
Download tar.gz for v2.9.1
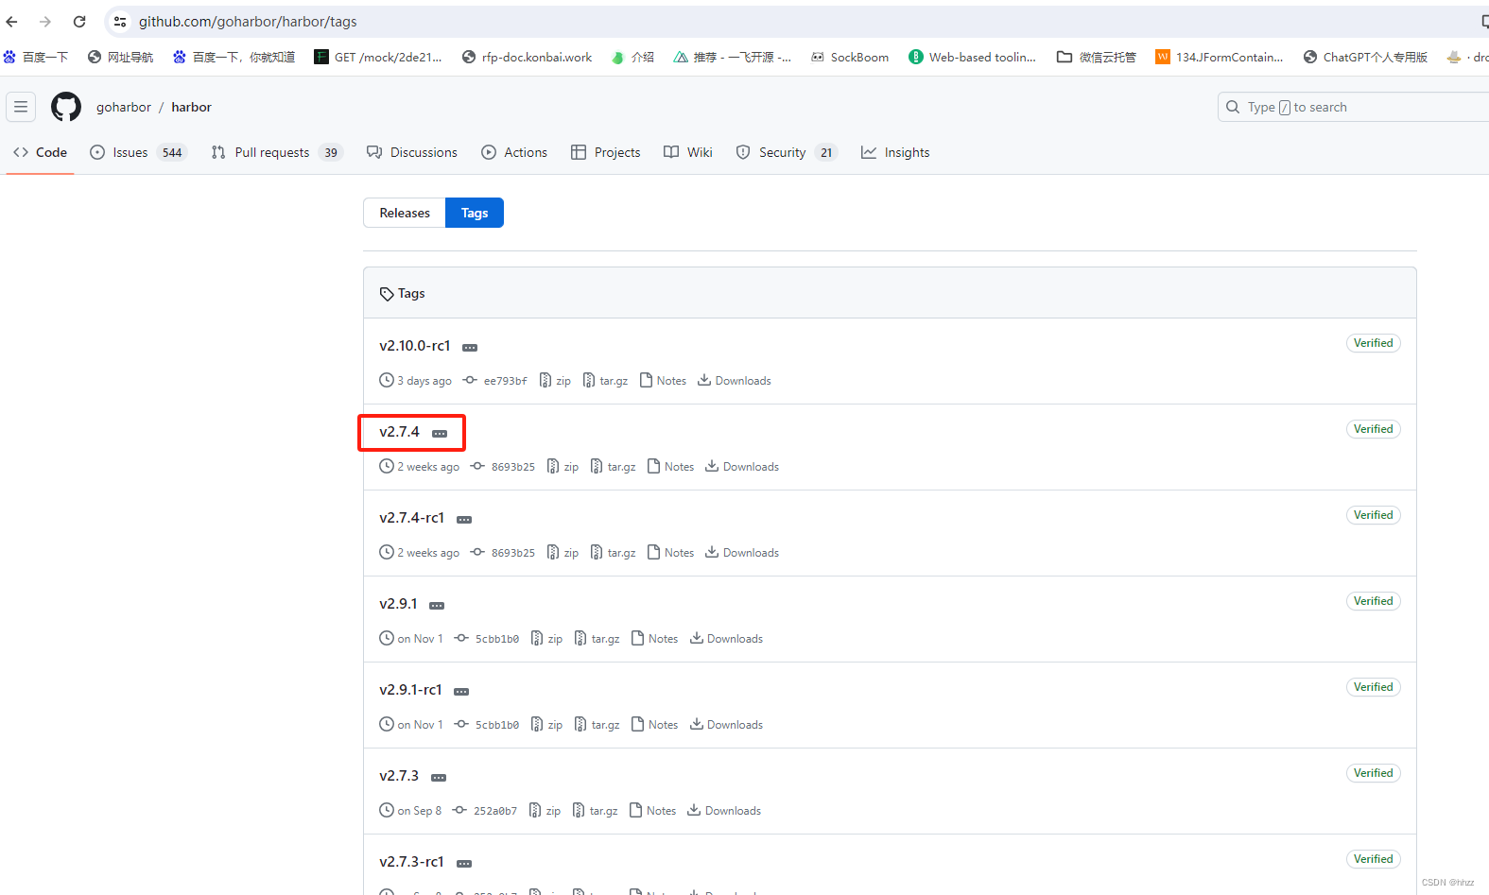coord(597,639)
